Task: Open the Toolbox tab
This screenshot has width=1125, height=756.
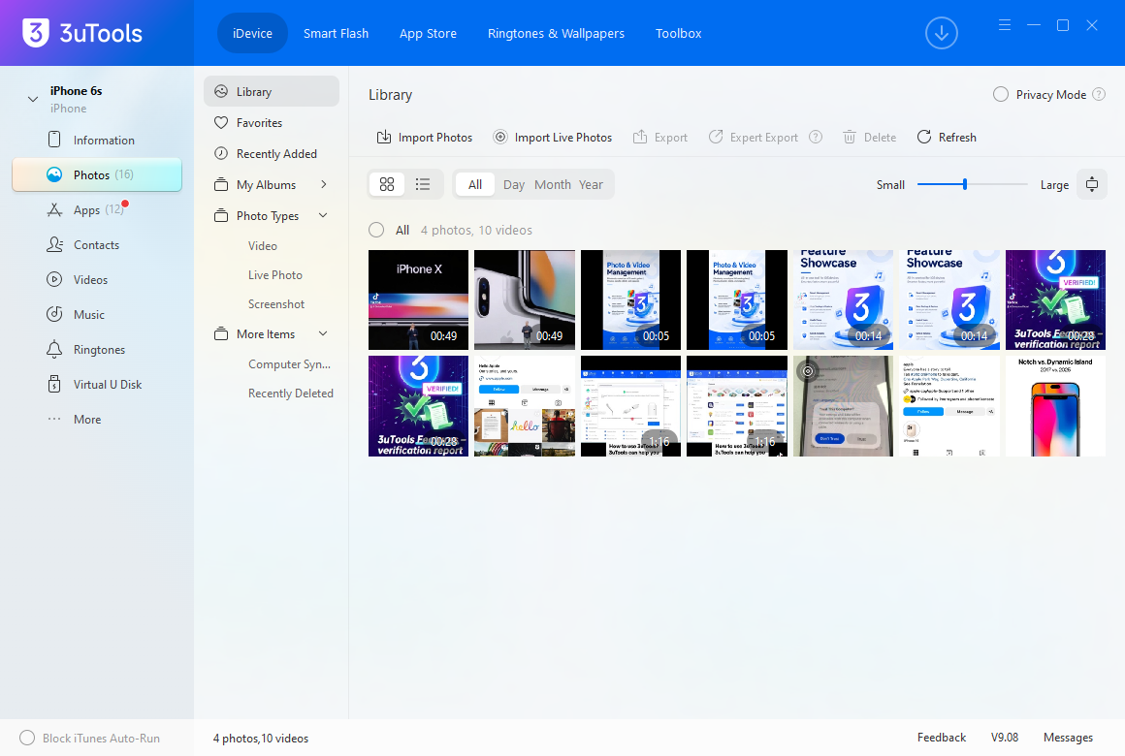Action: pos(678,33)
